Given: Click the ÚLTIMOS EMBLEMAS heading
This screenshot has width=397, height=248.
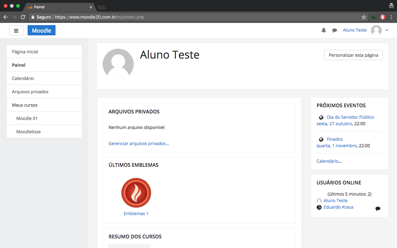Looking at the screenshot, I should coord(133,165).
